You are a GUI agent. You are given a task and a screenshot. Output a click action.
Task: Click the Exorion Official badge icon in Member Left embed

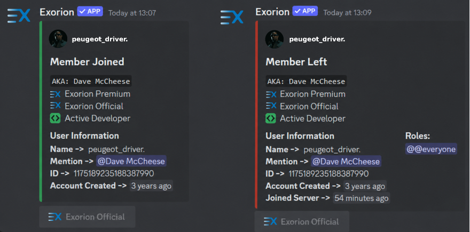[x=271, y=106]
